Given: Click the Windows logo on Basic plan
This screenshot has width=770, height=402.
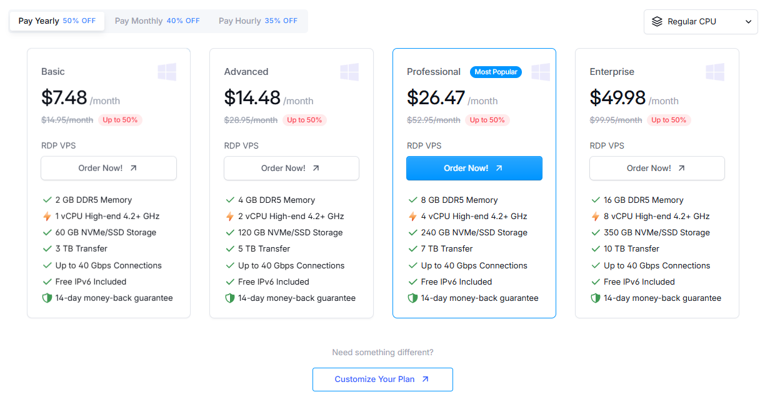Looking at the screenshot, I should pyautogui.click(x=167, y=72).
